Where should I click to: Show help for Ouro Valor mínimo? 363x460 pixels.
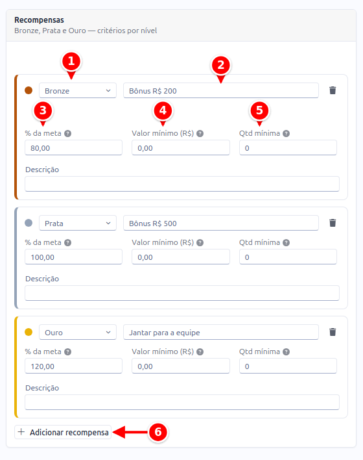(200, 351)
